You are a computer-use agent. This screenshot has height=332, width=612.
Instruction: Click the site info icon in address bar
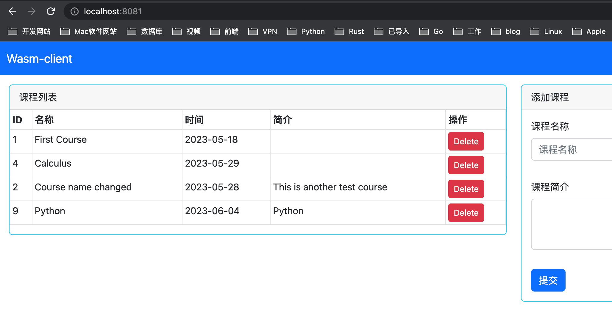[x=74, y=11]
